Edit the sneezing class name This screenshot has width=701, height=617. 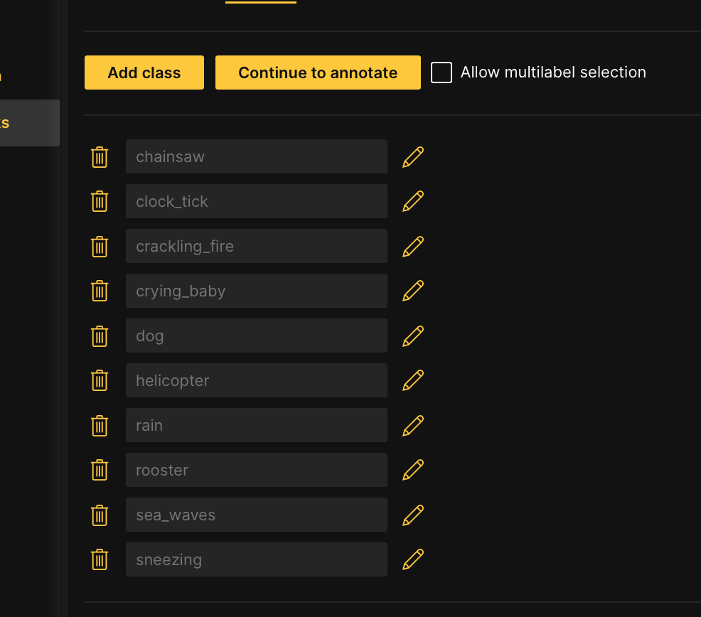pyautogui.click(x=412, y=559)
